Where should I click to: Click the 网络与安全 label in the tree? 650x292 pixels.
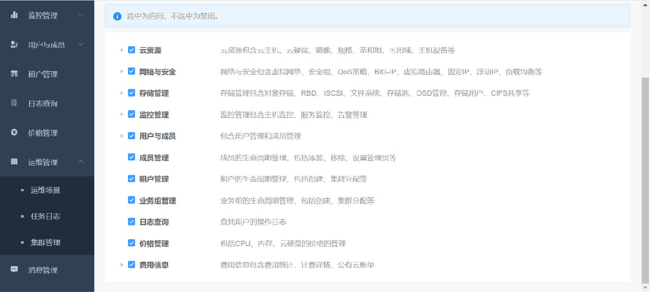pos(157,72)
